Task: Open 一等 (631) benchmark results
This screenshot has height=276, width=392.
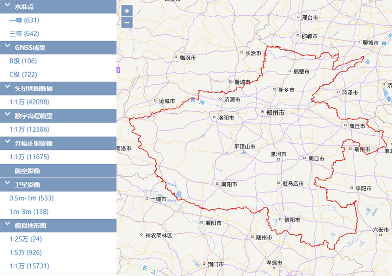Action: point(24,20)
